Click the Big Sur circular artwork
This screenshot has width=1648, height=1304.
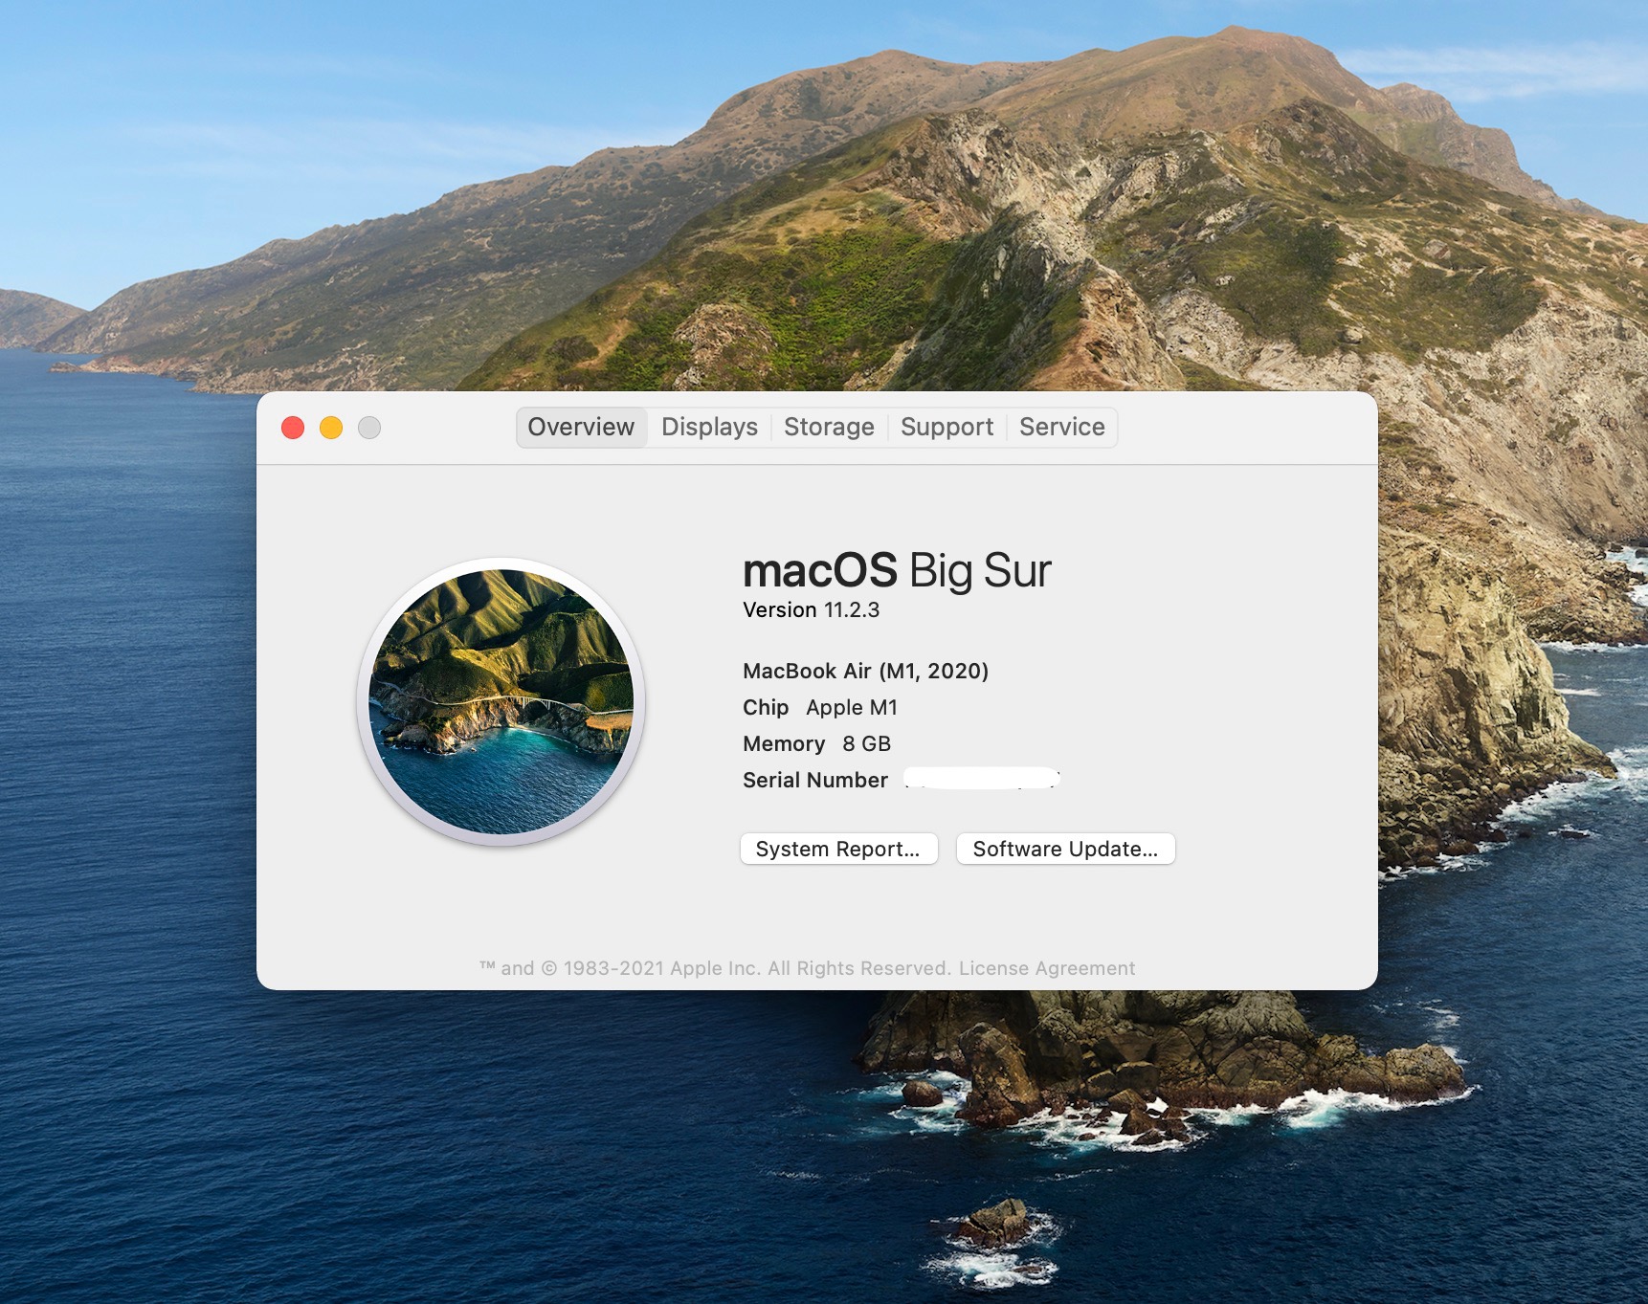click(x=501, y=701)
